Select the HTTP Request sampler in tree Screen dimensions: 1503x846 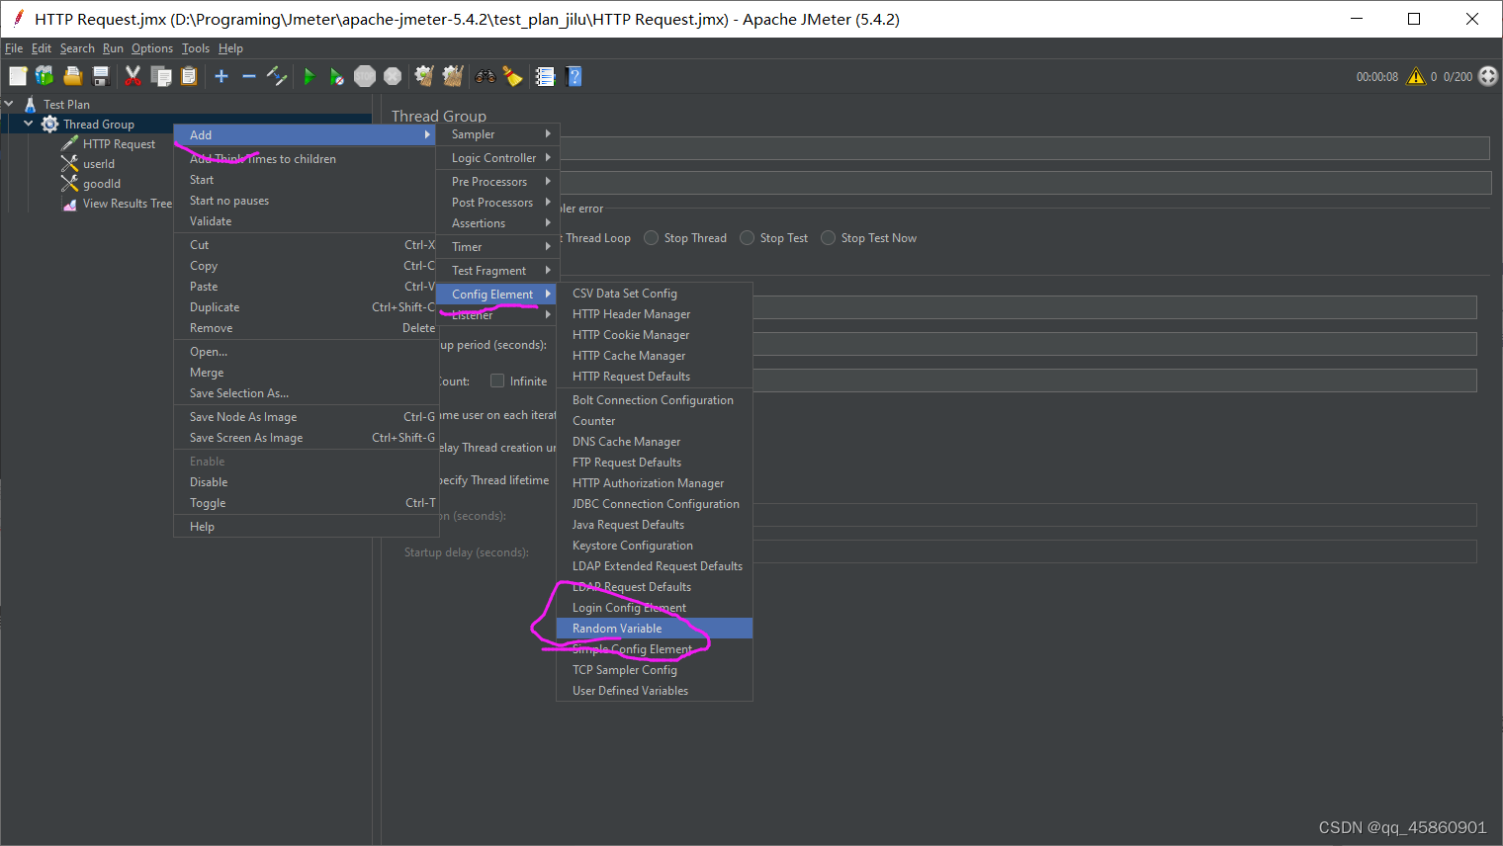[x=119, y=144]
